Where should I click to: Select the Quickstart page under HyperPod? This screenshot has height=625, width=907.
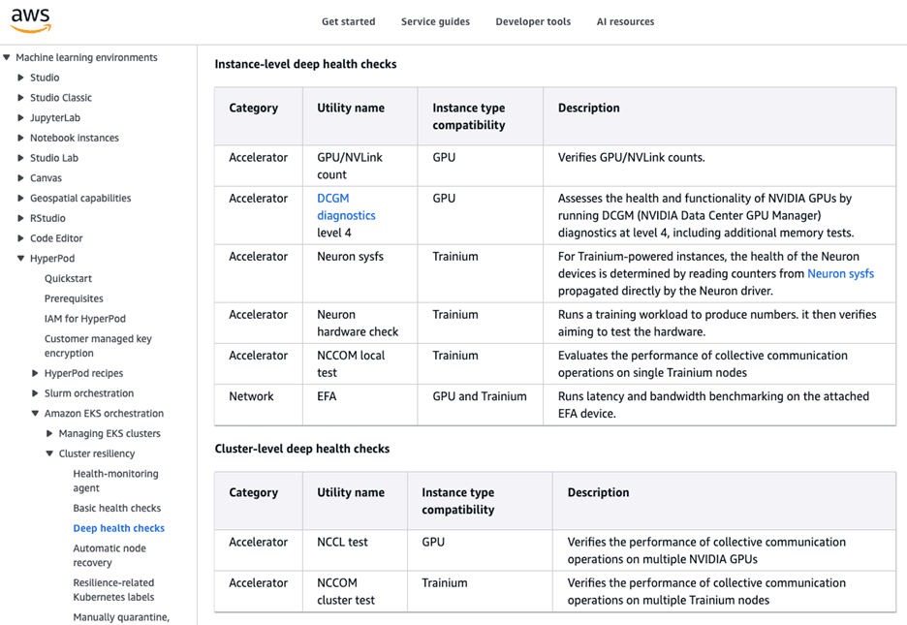coord(69,279)
